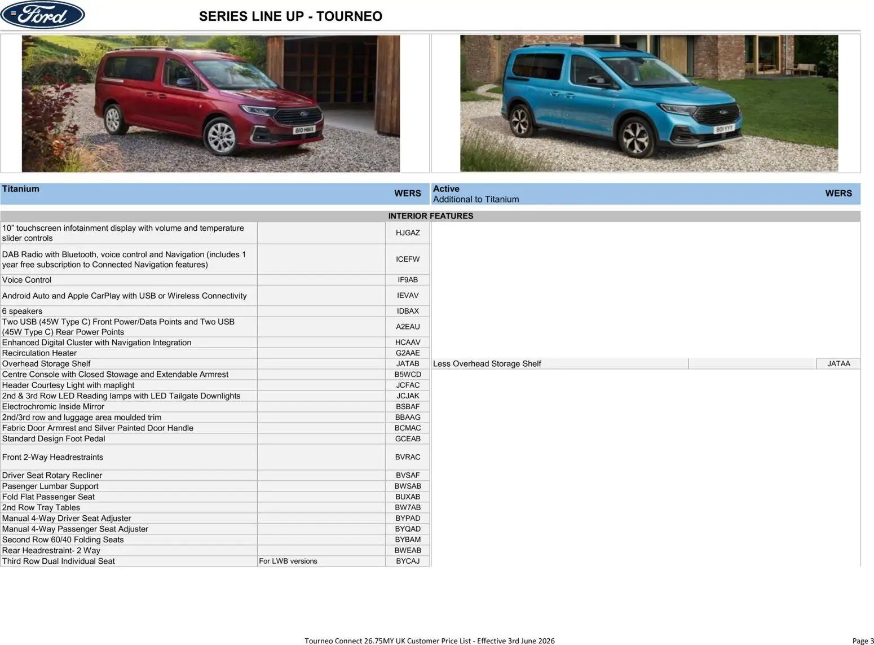The height and width of the screenshot is (645, 874).
Task: Click WERS code BCMAC
Action: tap(408, 428)
